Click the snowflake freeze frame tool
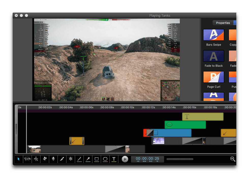The image size is (249, 178). point(71,159)
